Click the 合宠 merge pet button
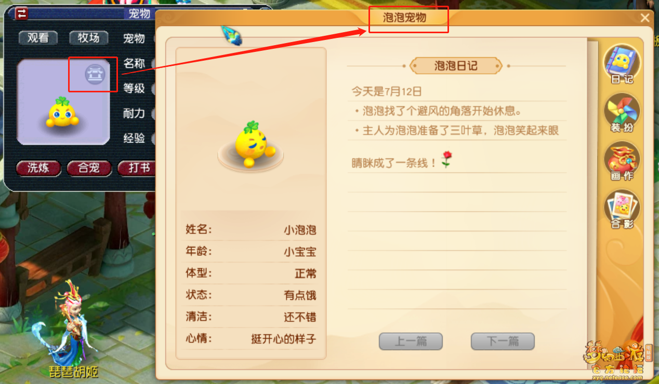The height and width of the screenshot is (384, 659). (x=88, y=168)
